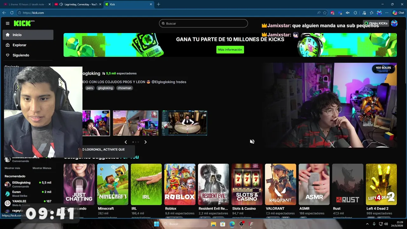407x229 pixels.
Task: Click the magnifier icon in Buscar field
Action: (x=163, y=24)
